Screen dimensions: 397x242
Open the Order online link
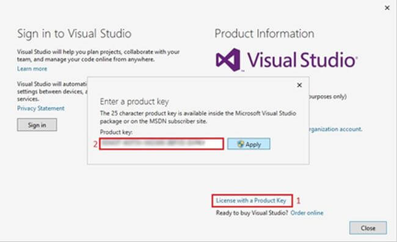[307, 213]
